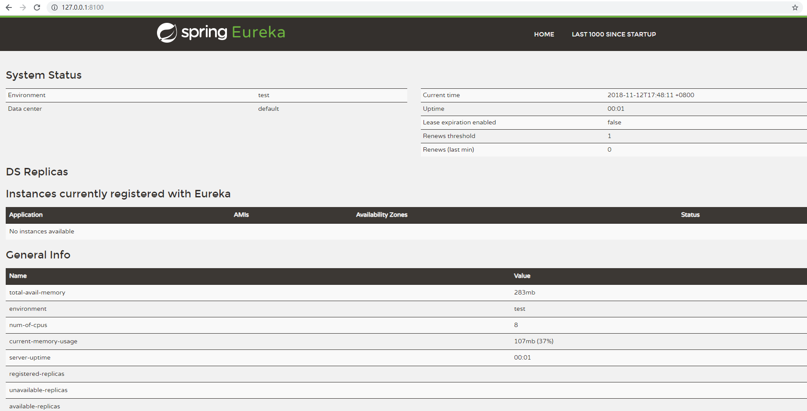
Task: Select the General Info heading
Action: coord(38,255)
